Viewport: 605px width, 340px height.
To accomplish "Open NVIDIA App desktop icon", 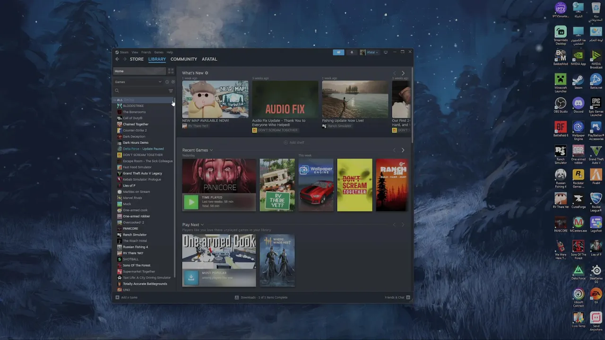I will click(x=578, y=57).
